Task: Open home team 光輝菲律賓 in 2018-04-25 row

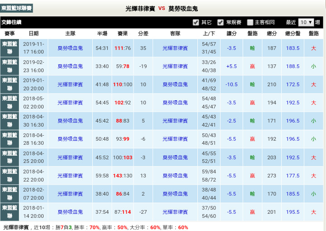Action: coord(70,157)
